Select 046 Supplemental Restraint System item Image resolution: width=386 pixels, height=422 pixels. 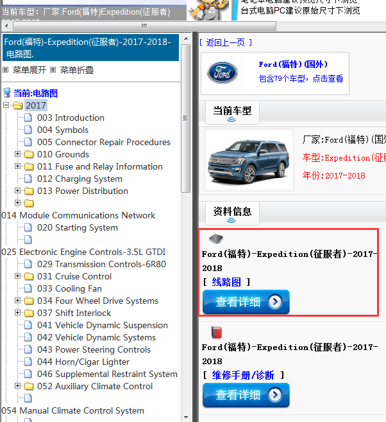[107, 374]
